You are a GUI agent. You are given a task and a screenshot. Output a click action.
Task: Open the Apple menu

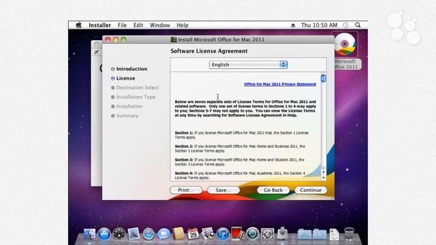pos(79,25)
